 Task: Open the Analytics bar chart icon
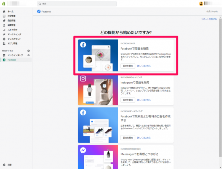coord(4,30)
